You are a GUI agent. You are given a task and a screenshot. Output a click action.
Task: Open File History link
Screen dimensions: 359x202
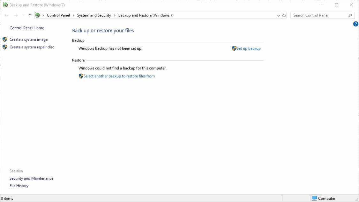pos(19,185)
